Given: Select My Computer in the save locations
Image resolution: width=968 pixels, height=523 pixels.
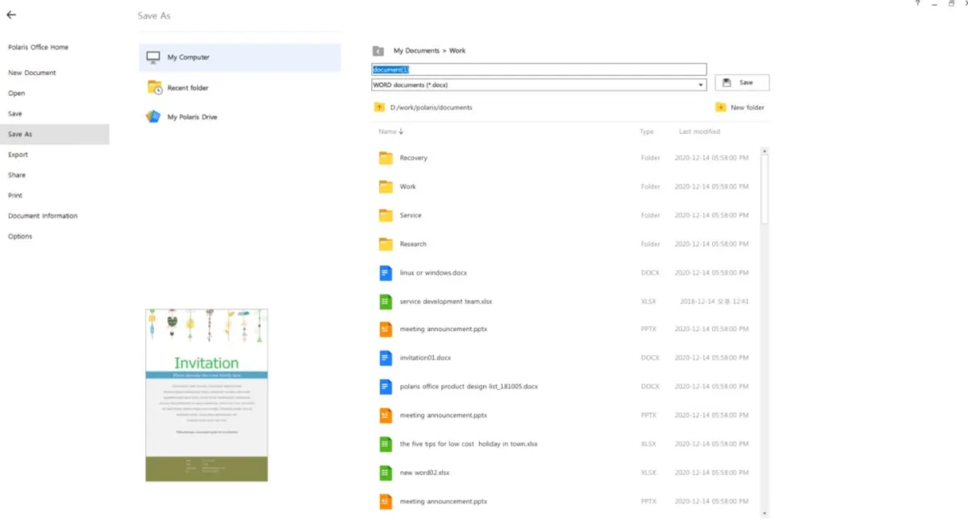Looking at the screenshot, I should tap(186, 57).
